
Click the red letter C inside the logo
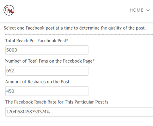coord(6,9)
